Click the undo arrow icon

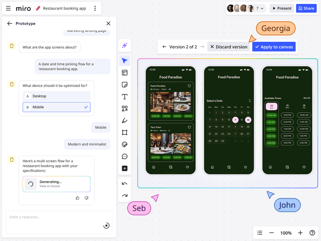click(x=124, y=183)
